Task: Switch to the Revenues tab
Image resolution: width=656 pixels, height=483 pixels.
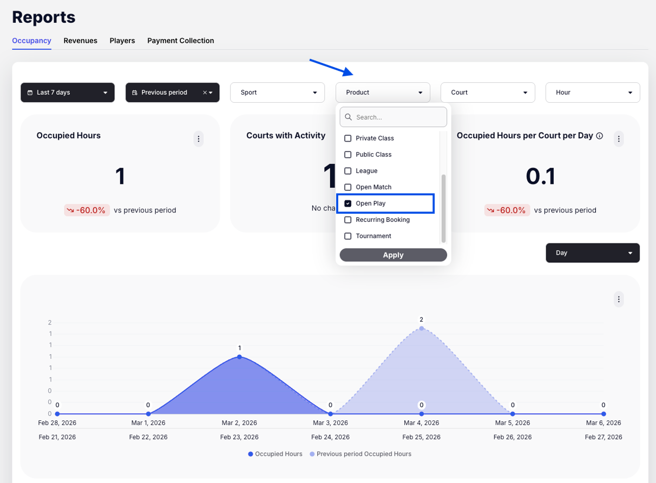Action: tap(80, 41)
